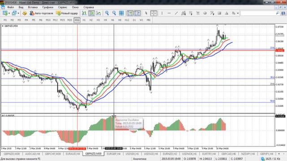Open Market Watch using the gold icon
The height and width of the screenshot is (161, 287).
tap(25, 13)
